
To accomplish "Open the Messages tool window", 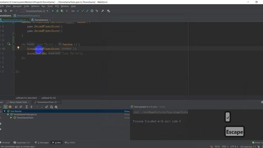I will point(42,143).
